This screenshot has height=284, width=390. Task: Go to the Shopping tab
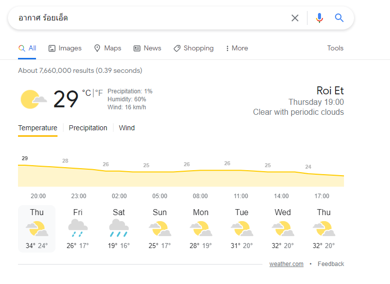pos(193,48)
